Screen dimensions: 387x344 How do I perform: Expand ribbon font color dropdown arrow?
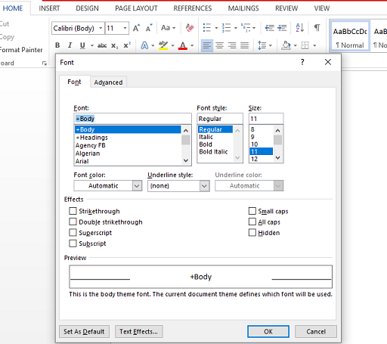[x=192, y=45]
